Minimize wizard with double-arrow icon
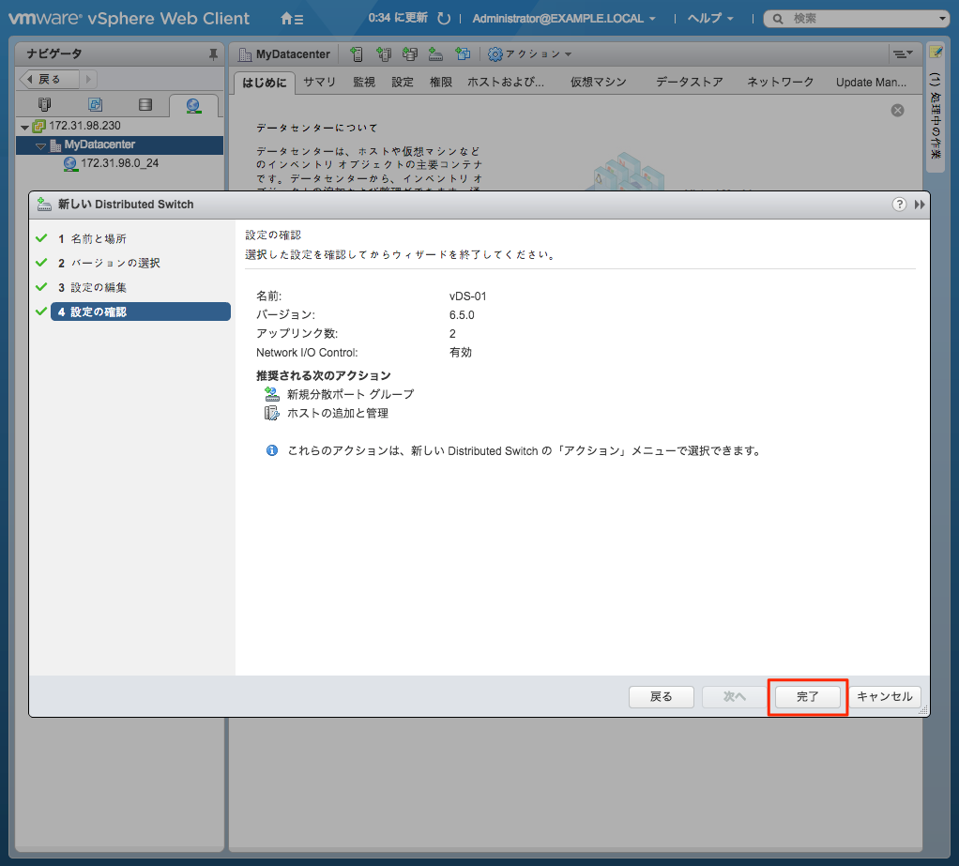Viewport: 959px width, 866px height. pos(920,205)
